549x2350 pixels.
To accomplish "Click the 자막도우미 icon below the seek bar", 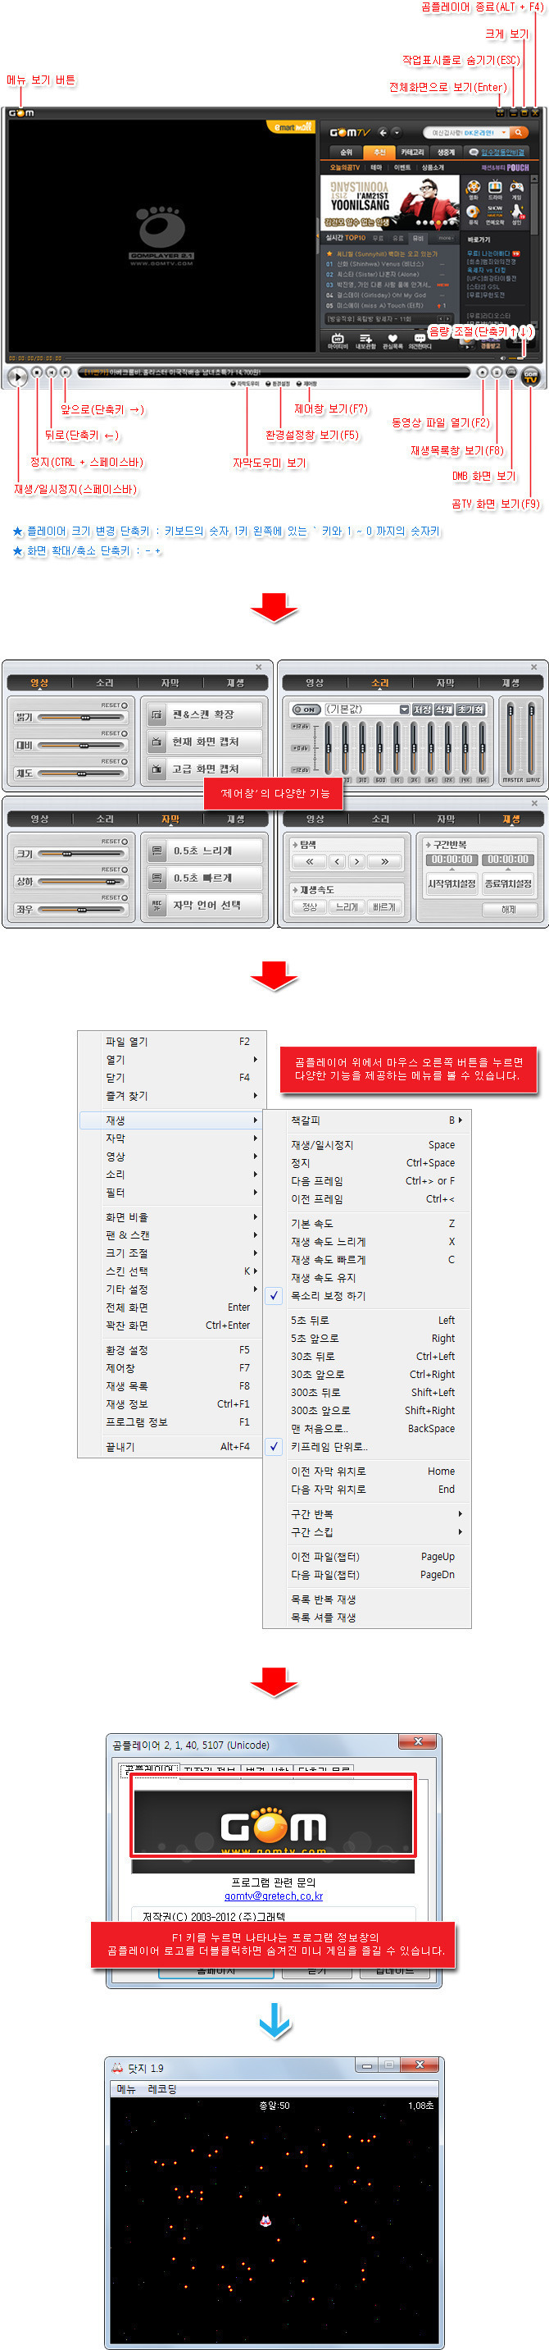I will (245, 384).
